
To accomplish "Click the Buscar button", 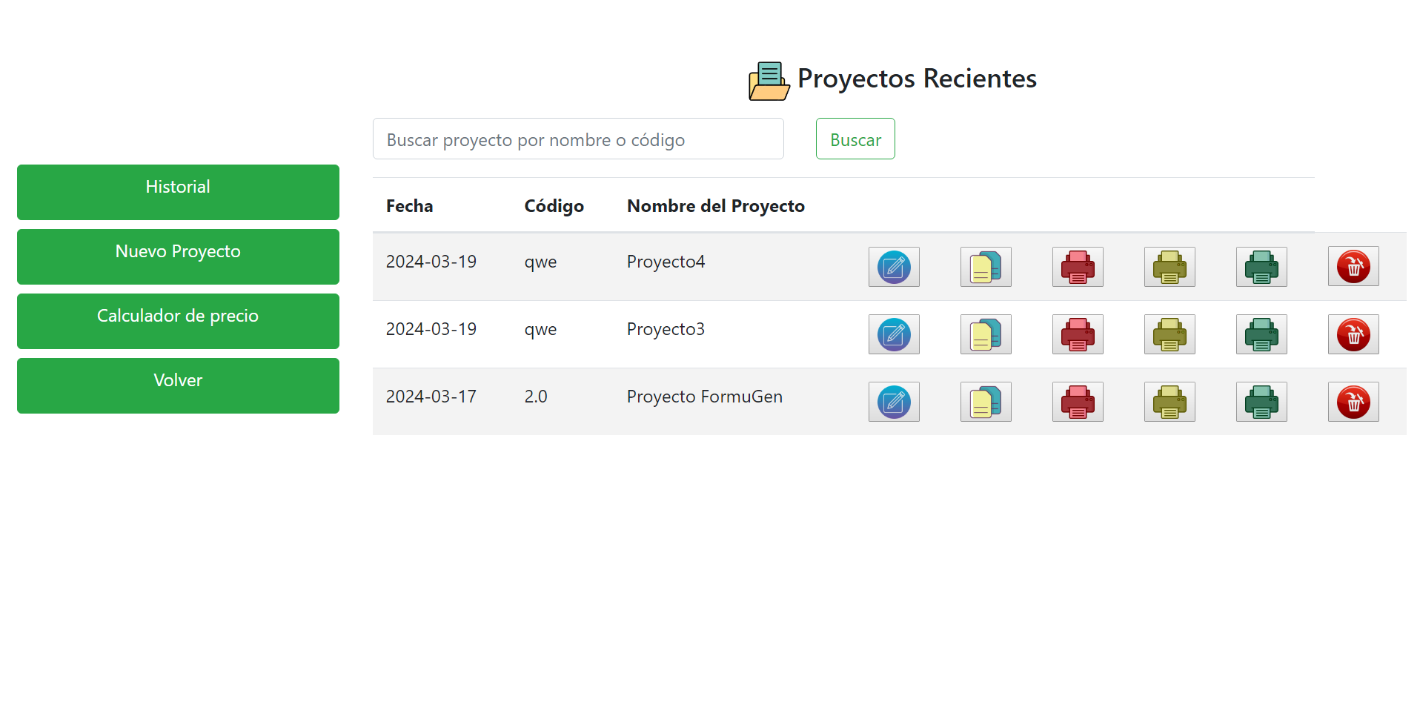I will (855, 139).
